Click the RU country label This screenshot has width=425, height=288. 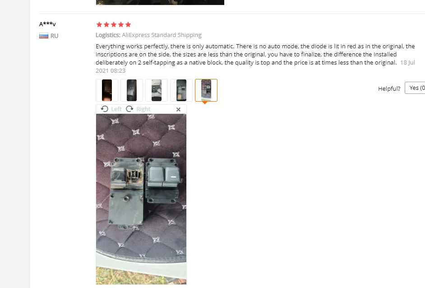point(54,36)
